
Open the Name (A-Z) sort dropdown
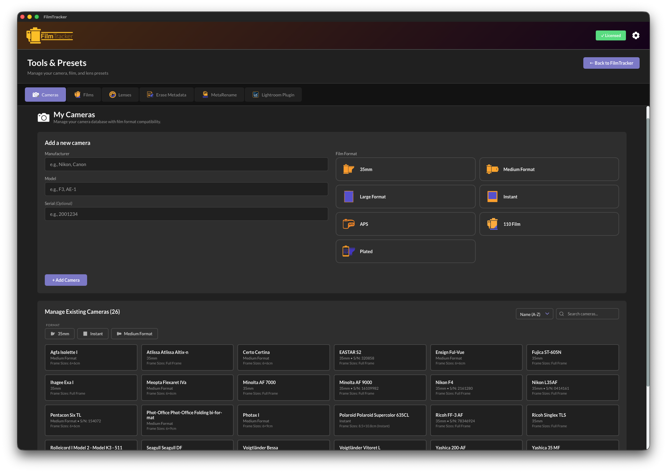click(534, 314)
